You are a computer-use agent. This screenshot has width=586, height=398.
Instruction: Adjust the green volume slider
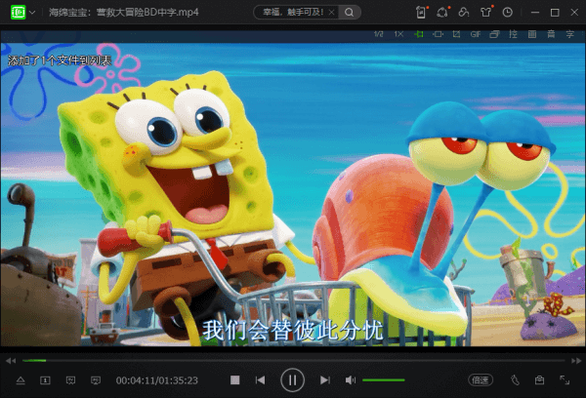point(384,380)
